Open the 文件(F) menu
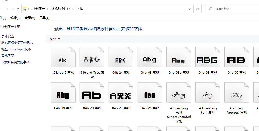Viewport: 259px width, 131px height. (x=3, y=18)
